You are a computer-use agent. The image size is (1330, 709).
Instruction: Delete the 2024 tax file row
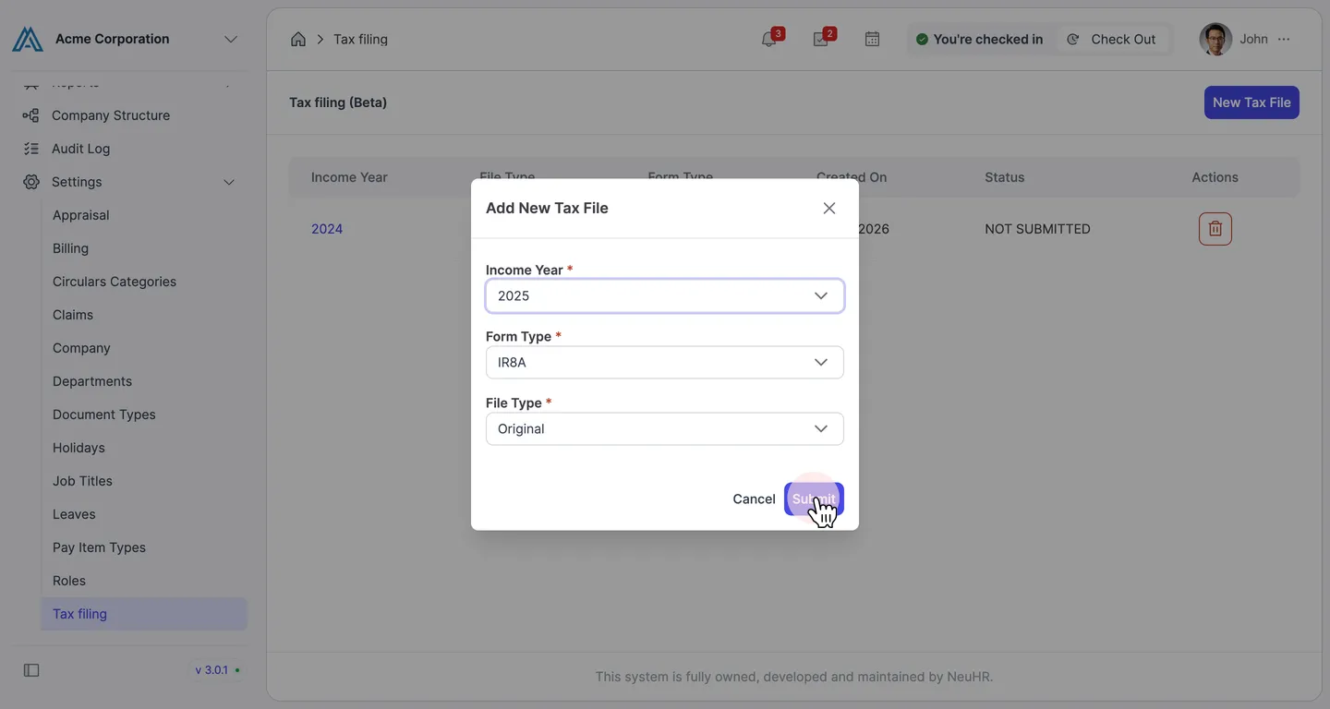point(1215,229)
